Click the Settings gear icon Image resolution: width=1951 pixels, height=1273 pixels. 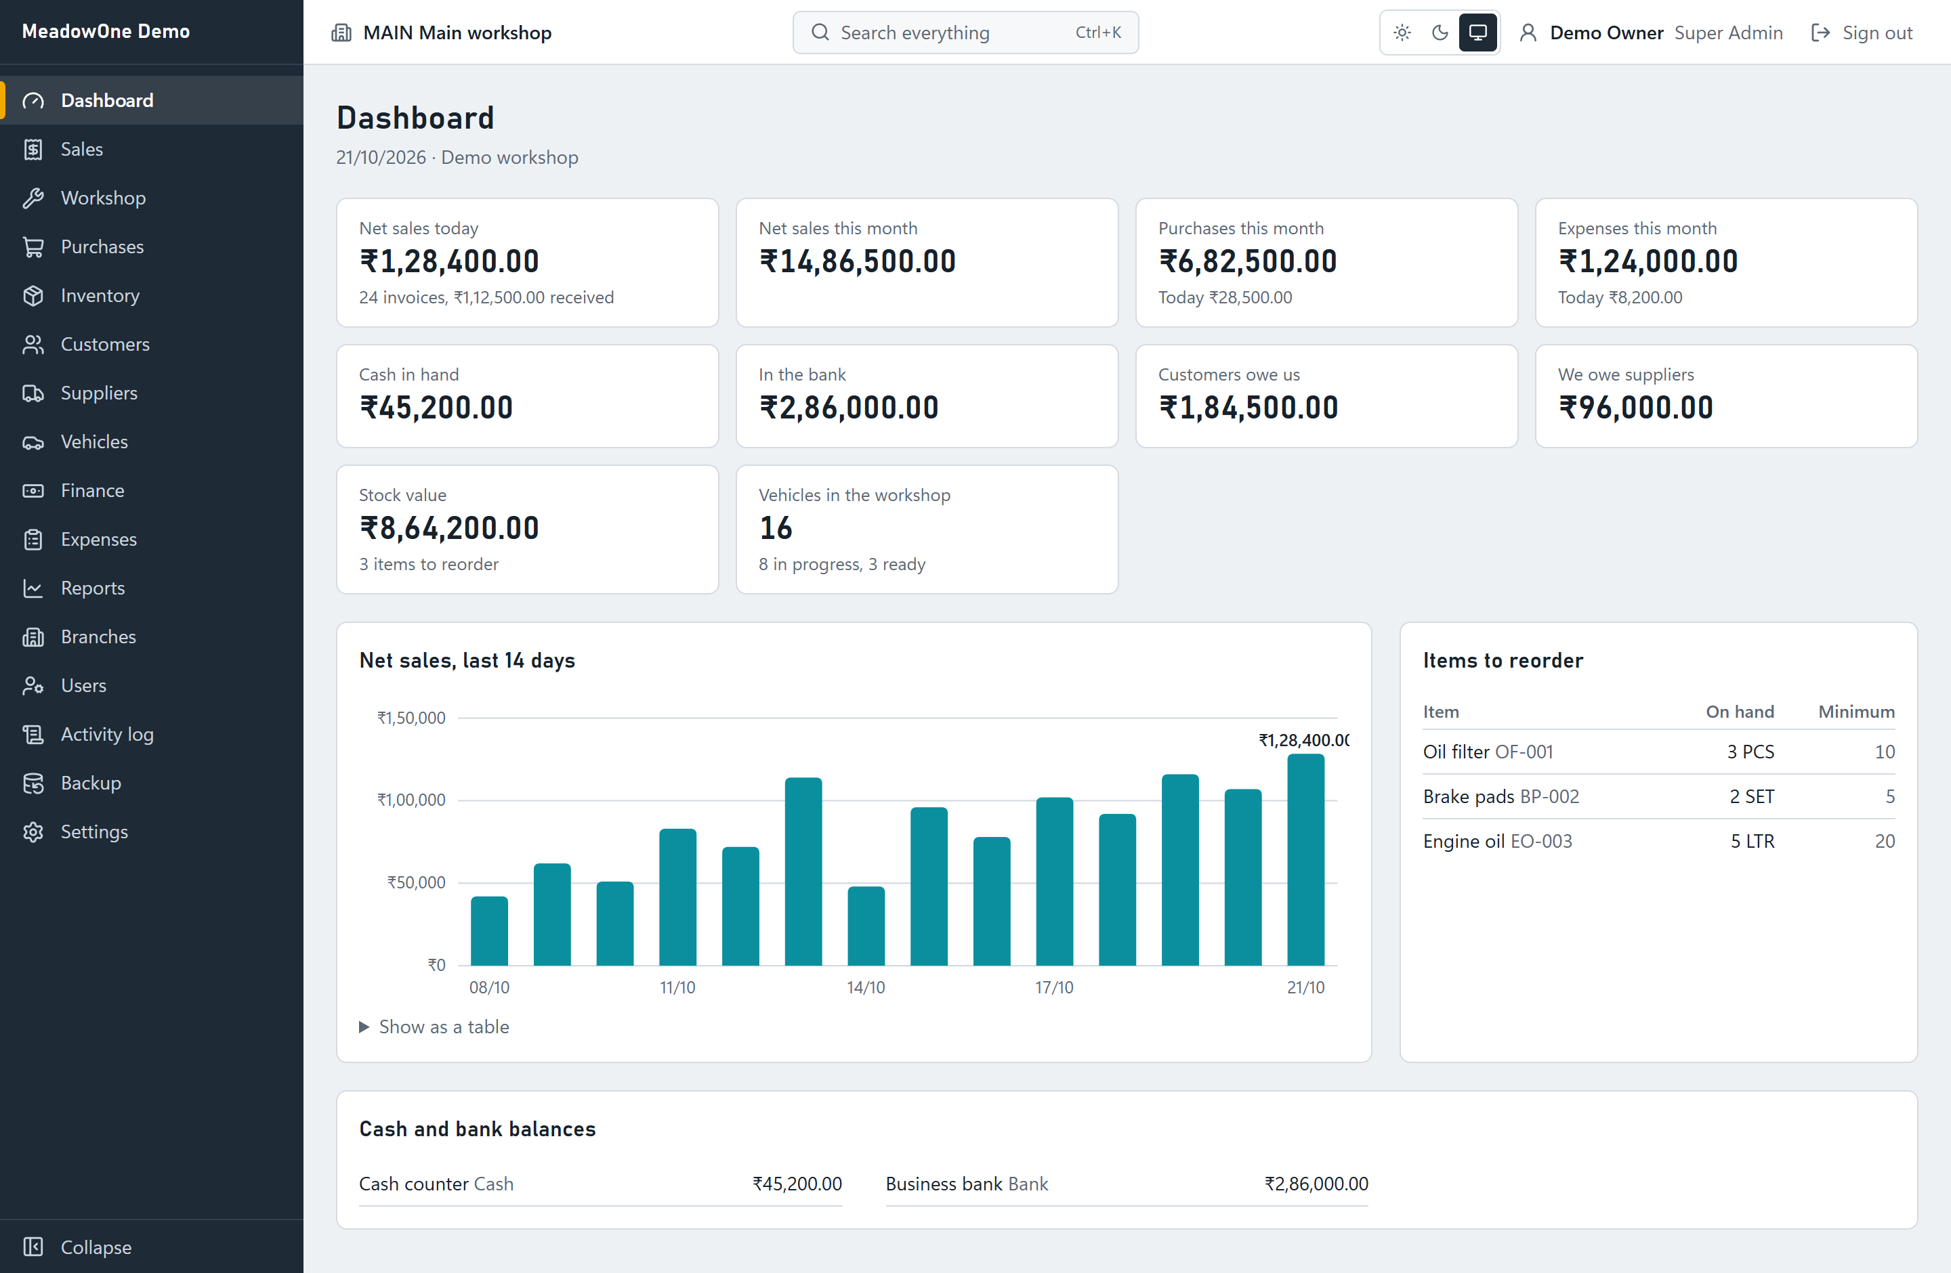(33, 832)
